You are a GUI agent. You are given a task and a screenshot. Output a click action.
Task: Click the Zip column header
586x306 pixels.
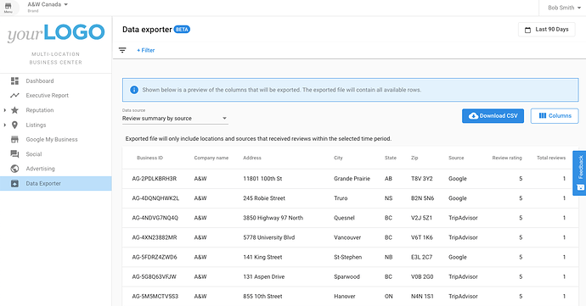click(x=414, y=158)
